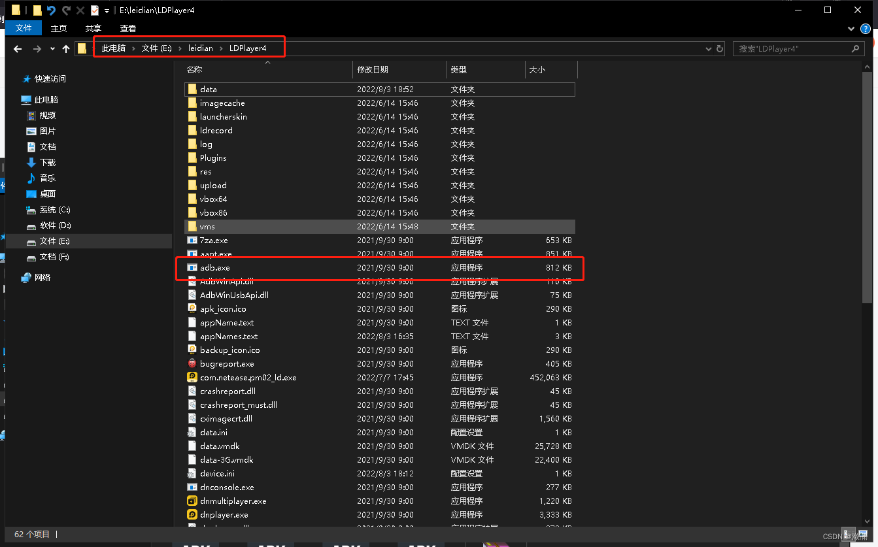Select the file named appNames.text
878x547 pixels.
pos(229,336)
